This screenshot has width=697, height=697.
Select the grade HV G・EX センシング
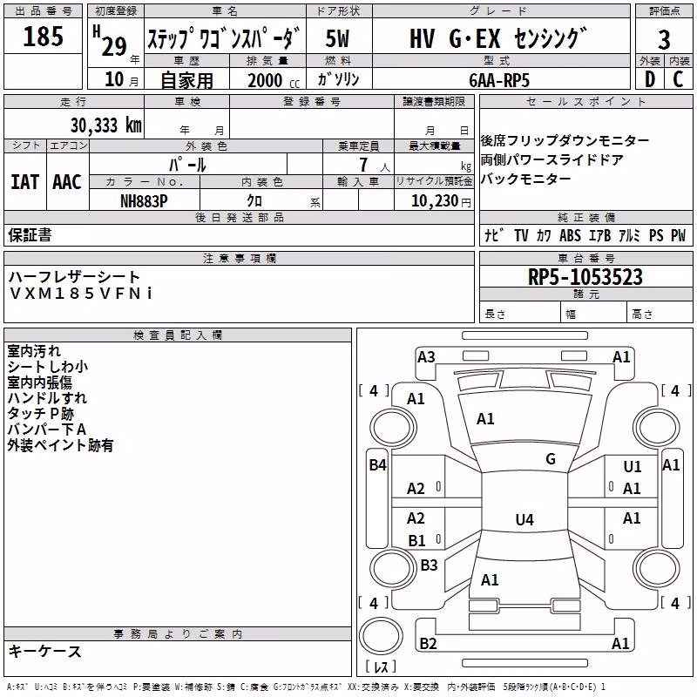[x=498, y=38]
